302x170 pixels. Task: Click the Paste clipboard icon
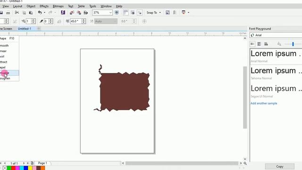[x=31, y=13]
